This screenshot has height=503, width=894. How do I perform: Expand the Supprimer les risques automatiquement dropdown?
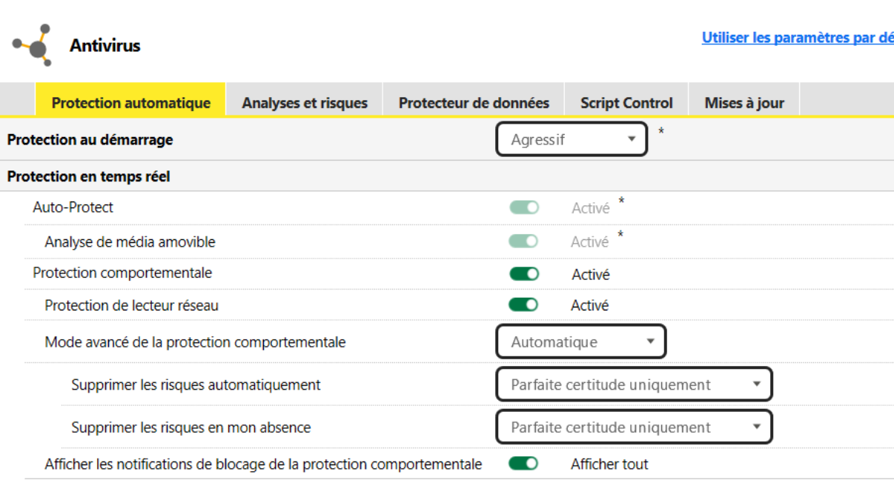pos(634,385)
